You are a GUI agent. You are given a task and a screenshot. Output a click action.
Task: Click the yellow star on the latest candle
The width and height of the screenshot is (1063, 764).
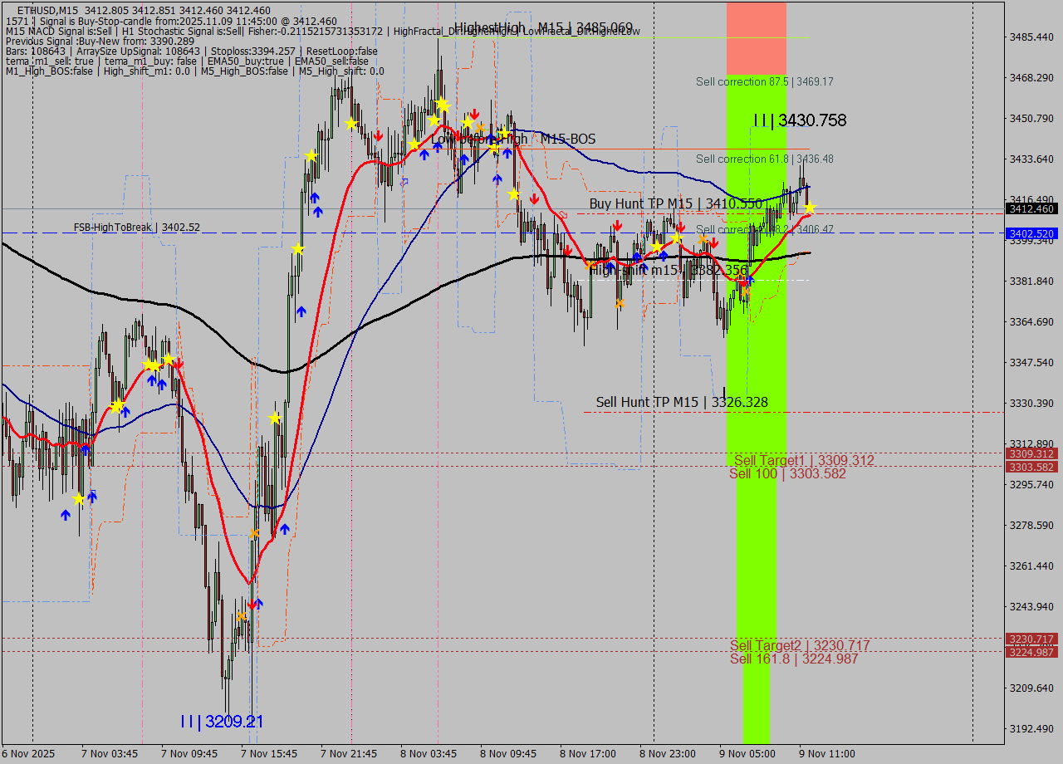(x=809, y=208)
